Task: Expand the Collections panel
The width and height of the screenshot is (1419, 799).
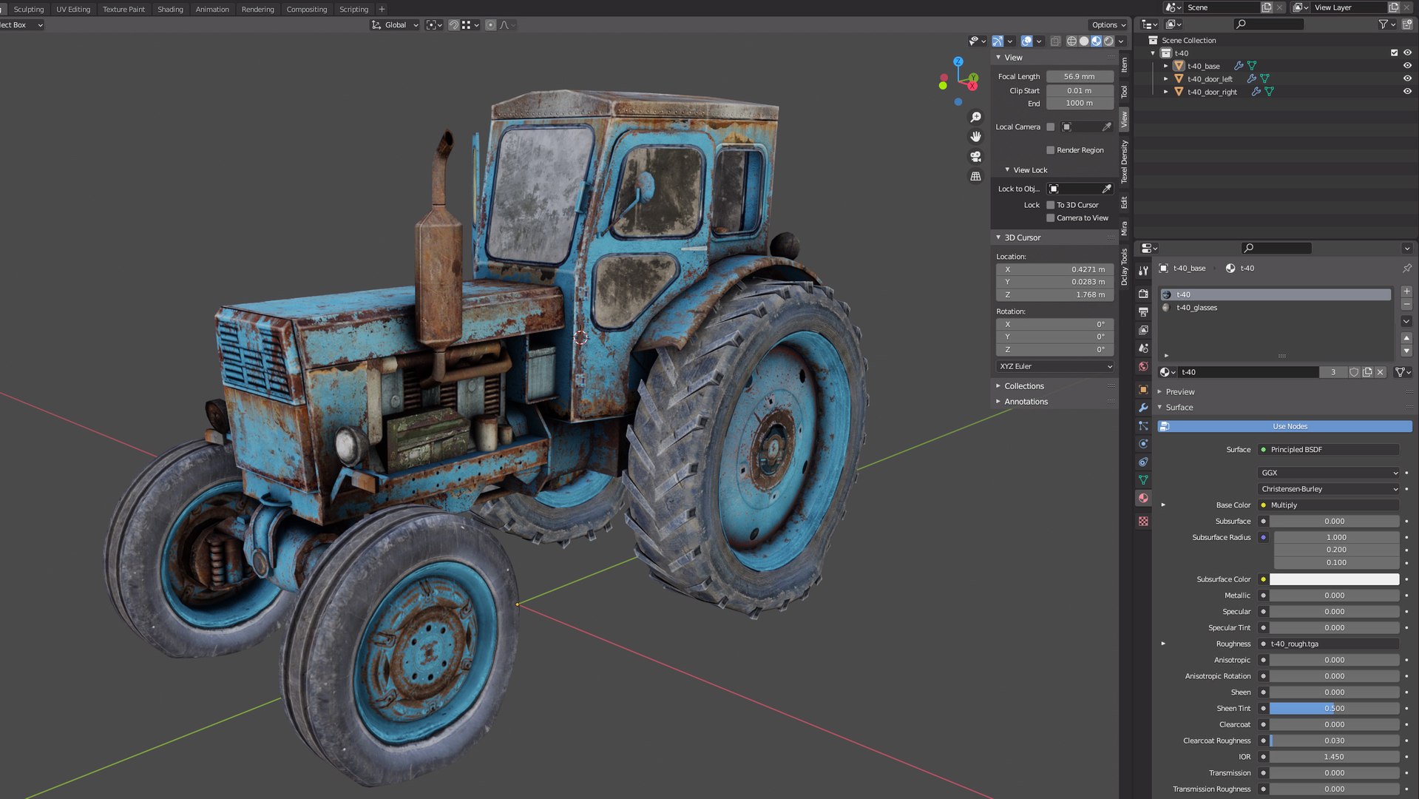Action: point(1023,386)
